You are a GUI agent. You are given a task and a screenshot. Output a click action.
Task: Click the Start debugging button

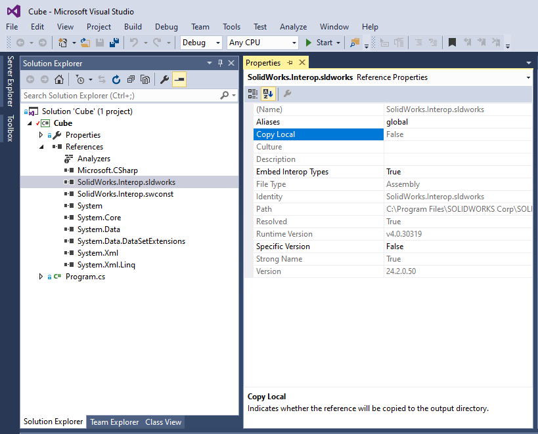321,43
